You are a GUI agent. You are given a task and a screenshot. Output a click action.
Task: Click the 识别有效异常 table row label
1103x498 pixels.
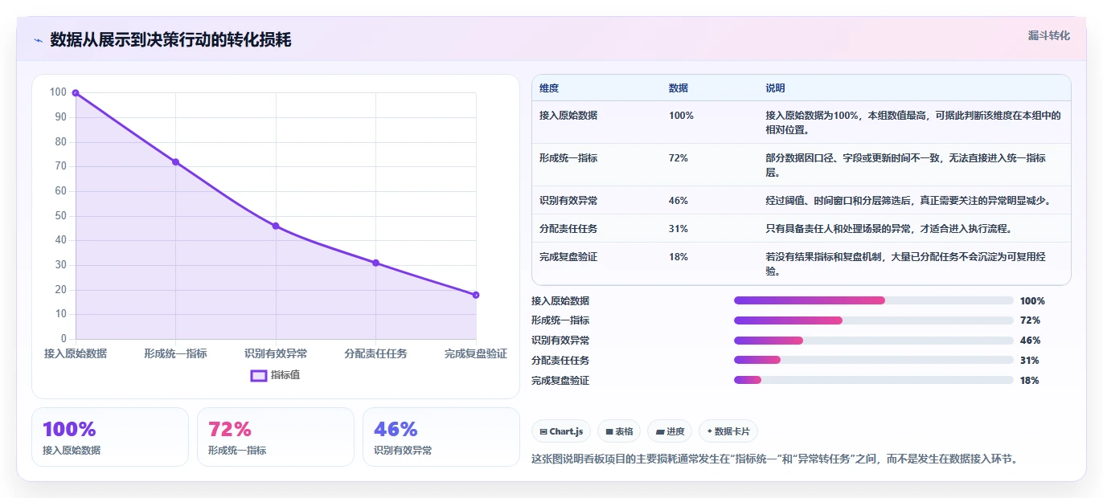pyautogui.click(x=568, y=201)
